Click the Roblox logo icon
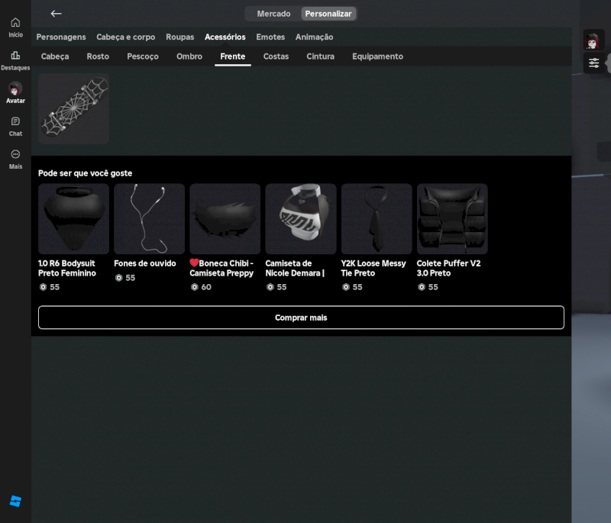The width and height of the screenshot is (611, 523). (x=15, y=501)
